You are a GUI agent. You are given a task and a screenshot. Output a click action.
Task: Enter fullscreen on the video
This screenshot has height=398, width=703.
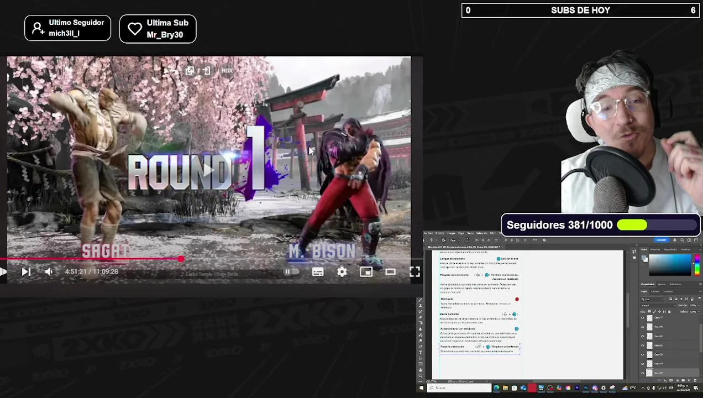(x=415, y=271)
